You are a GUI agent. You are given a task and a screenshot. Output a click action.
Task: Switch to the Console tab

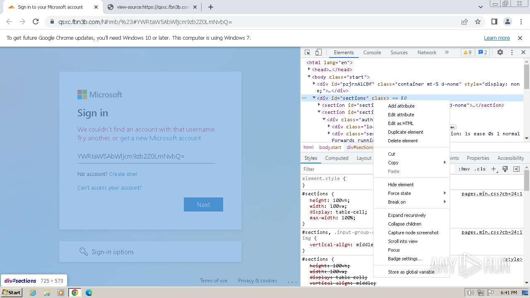[372, 53]
